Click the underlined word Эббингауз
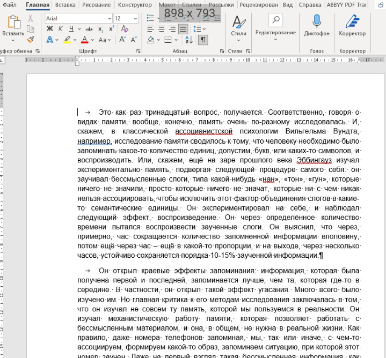This screenshot has width=386, height=358. (314, 160)
